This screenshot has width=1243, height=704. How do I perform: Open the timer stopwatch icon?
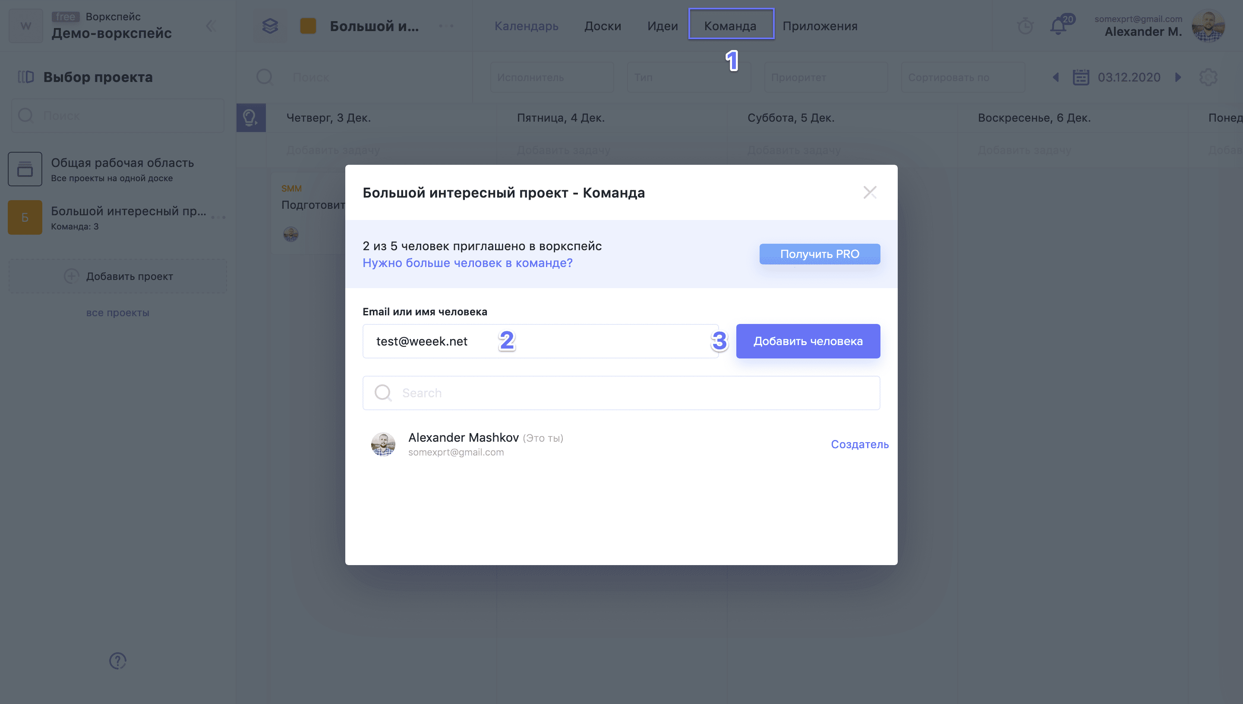[1025, 26]
